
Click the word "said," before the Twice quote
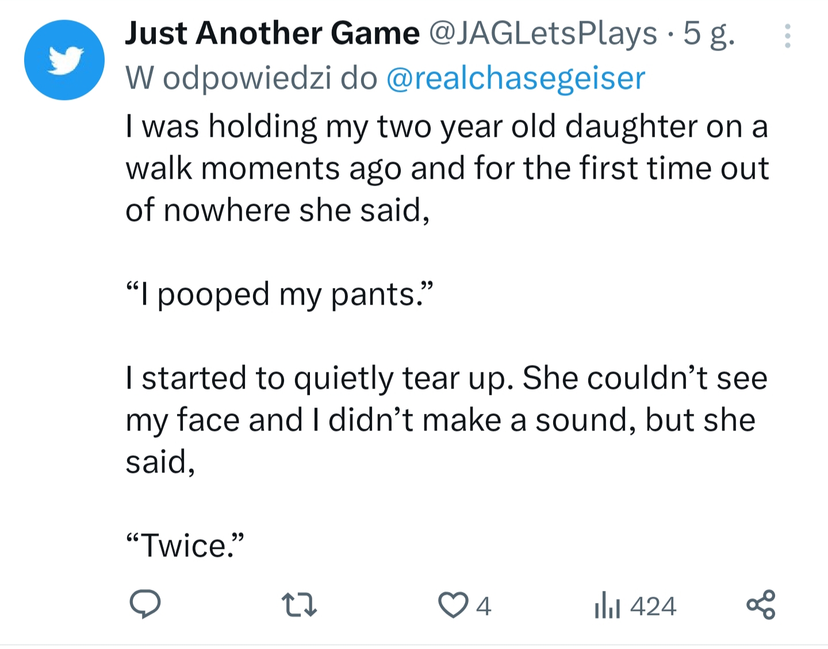point(160,462)
